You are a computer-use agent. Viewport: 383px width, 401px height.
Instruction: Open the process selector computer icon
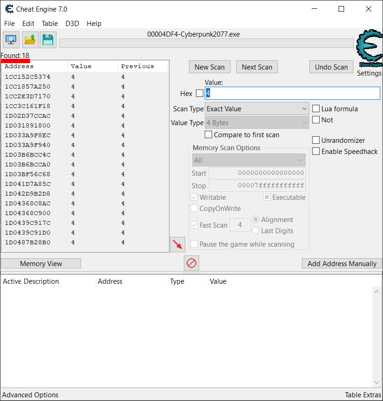tap(11, 40)
